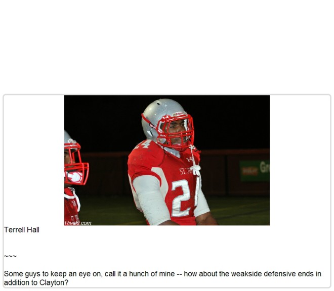This screenshot has height=291, width=334.
Task: Click the team name lettering on the jersey chest
Action: pyautogui.click(x=186, y=171)
